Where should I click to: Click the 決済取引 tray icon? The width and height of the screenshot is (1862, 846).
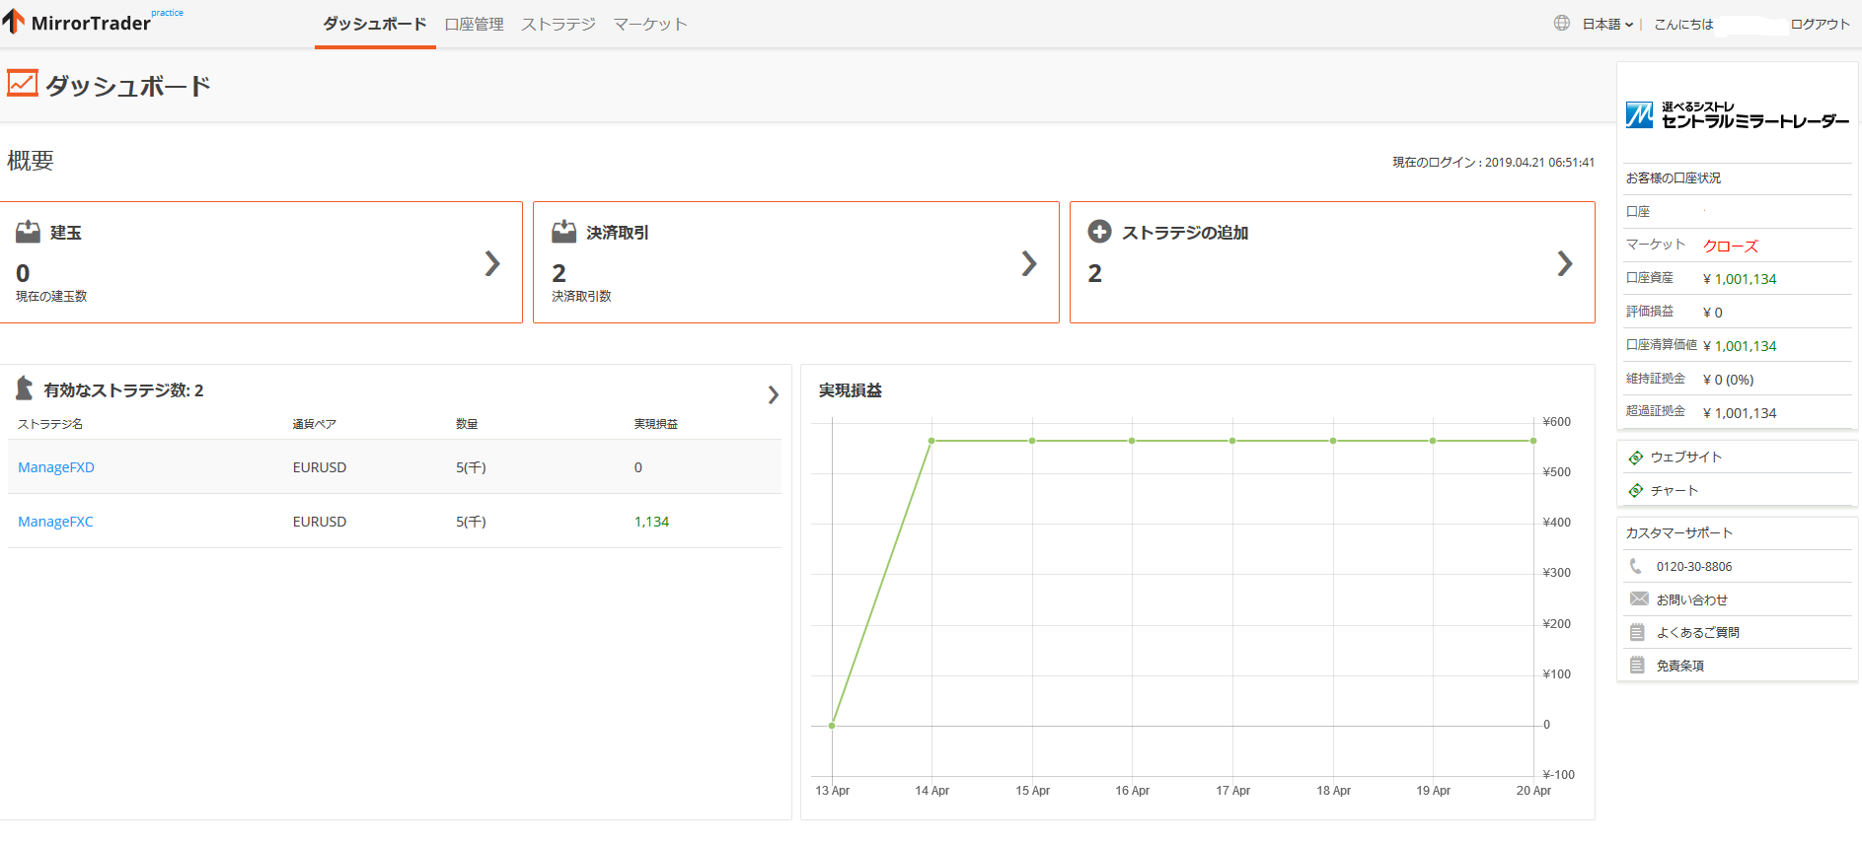click(x=563, y=232)
